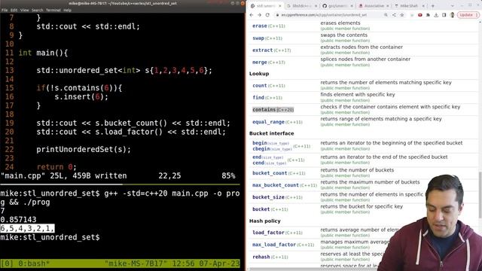The height and width of the screenshot is (271, 482).
Task: Close the first std::unordered_set tab
Action: pos(280,5)
